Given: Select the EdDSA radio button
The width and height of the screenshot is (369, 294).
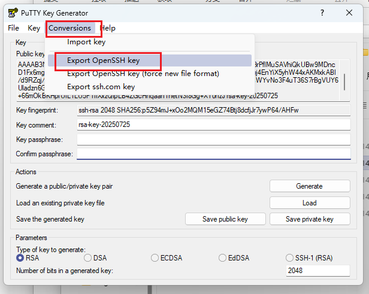Looking at the screenshot, I should pyautogui.click(x=223, y=258).
